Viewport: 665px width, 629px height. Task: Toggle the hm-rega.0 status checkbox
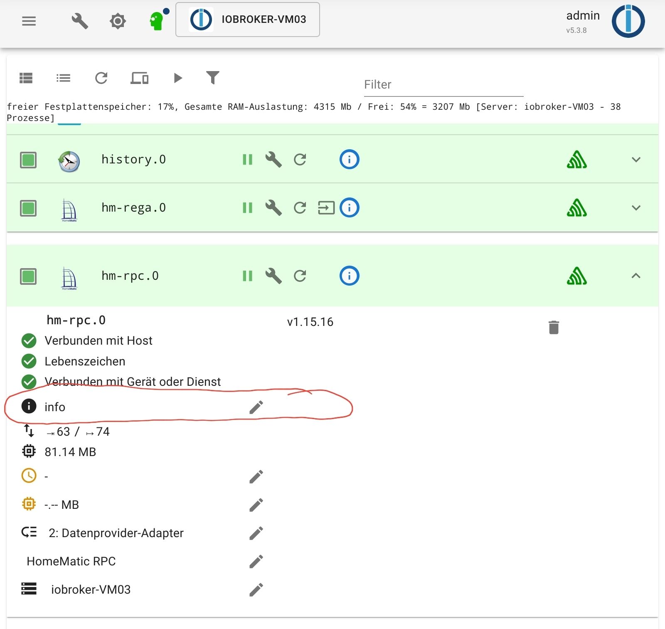click(x=28, y=208)
